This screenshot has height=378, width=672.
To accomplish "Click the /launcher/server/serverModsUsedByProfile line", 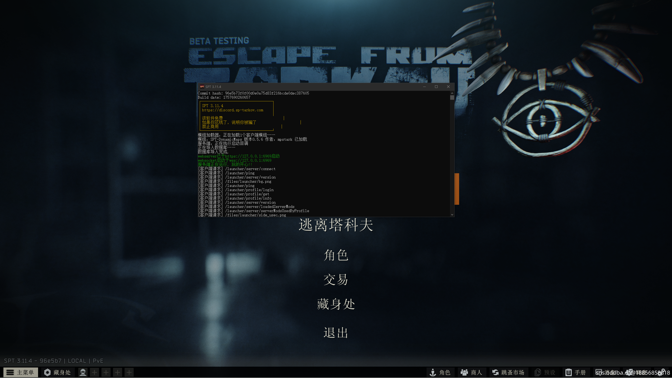I will point(253,211).
